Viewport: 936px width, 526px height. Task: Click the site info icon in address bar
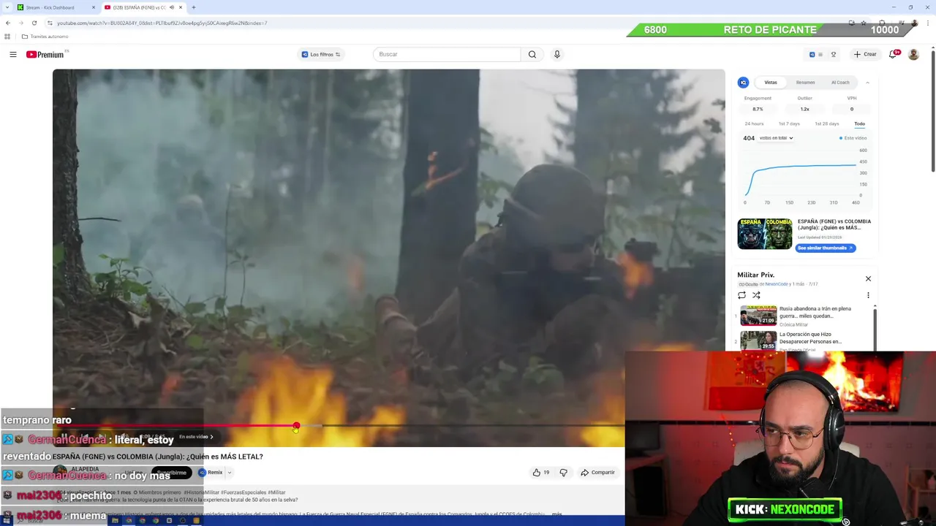click(50, 23)
